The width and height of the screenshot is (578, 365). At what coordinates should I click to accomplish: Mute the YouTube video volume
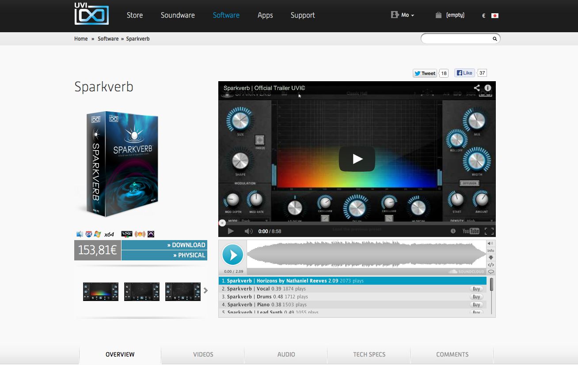pos(248,231)
